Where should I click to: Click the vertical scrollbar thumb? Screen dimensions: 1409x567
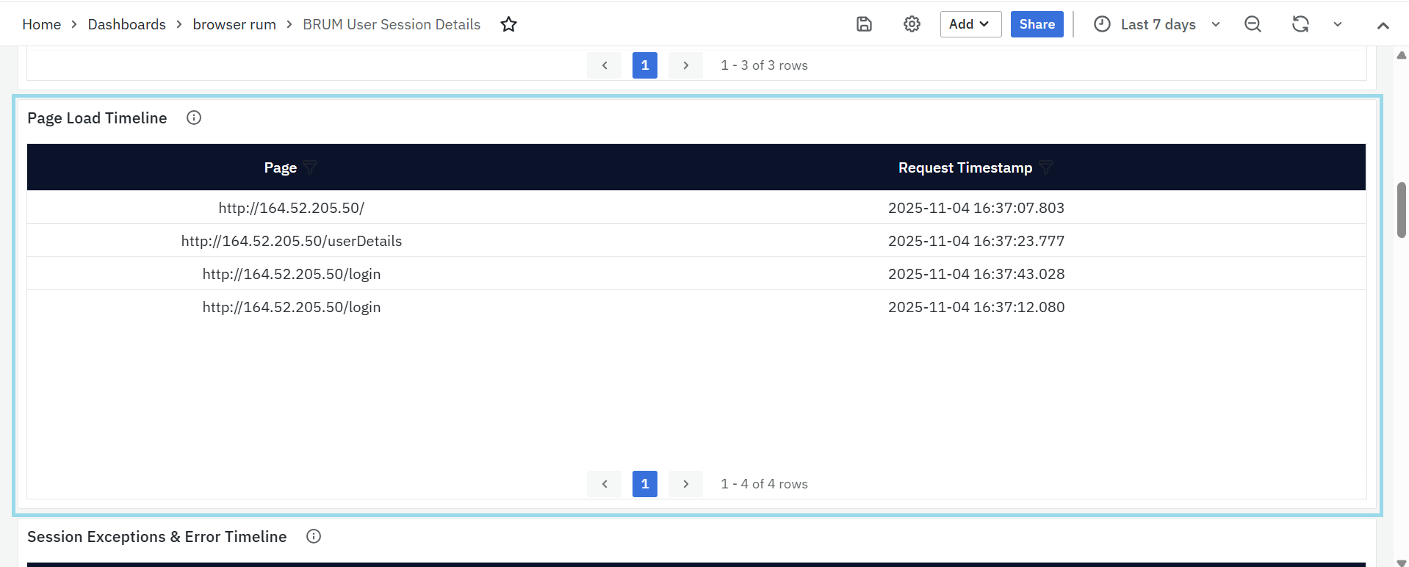pos(1401,210)
